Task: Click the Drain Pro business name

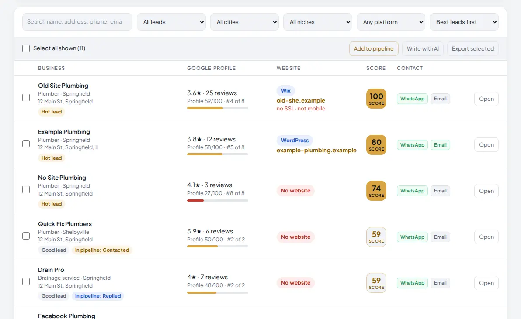Action: click(51, 270)
